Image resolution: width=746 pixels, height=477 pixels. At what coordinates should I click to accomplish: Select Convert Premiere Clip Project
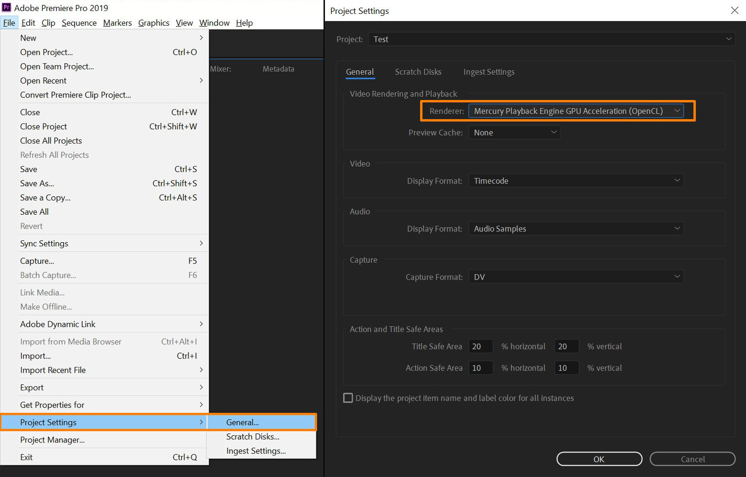click(104, 95)
